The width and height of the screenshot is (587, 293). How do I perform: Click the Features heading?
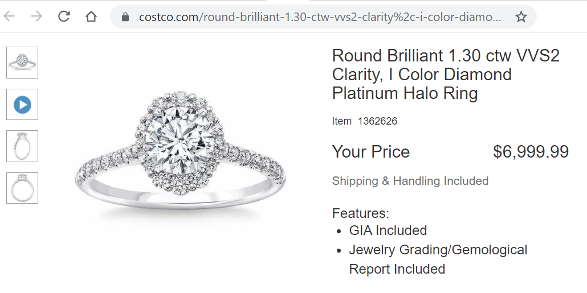(361, 213)
